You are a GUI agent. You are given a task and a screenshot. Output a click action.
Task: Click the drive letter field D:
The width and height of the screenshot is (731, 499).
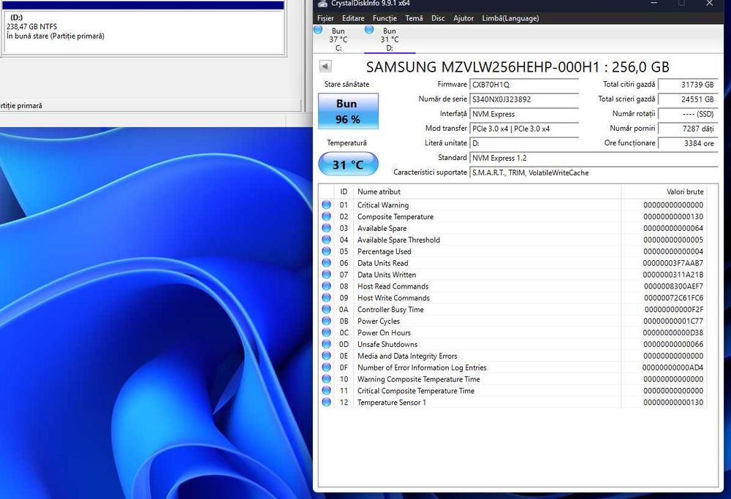[524, 143]
